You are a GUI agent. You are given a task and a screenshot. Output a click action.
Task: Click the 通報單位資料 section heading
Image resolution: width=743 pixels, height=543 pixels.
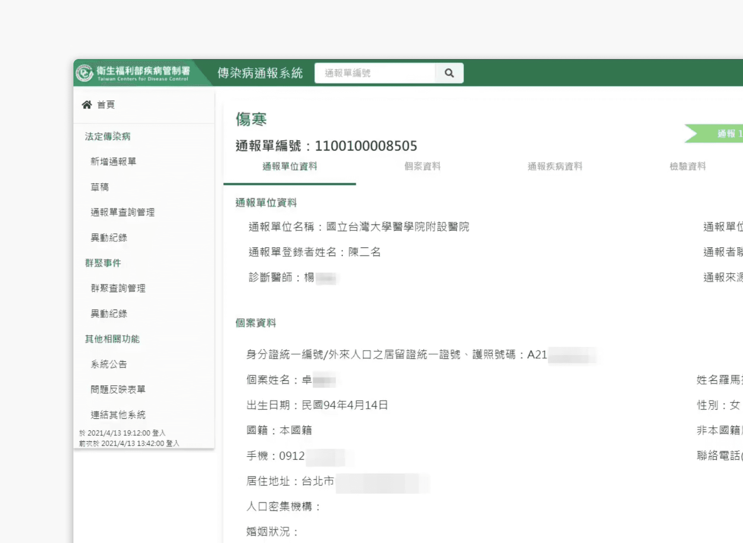coord(266,203)
